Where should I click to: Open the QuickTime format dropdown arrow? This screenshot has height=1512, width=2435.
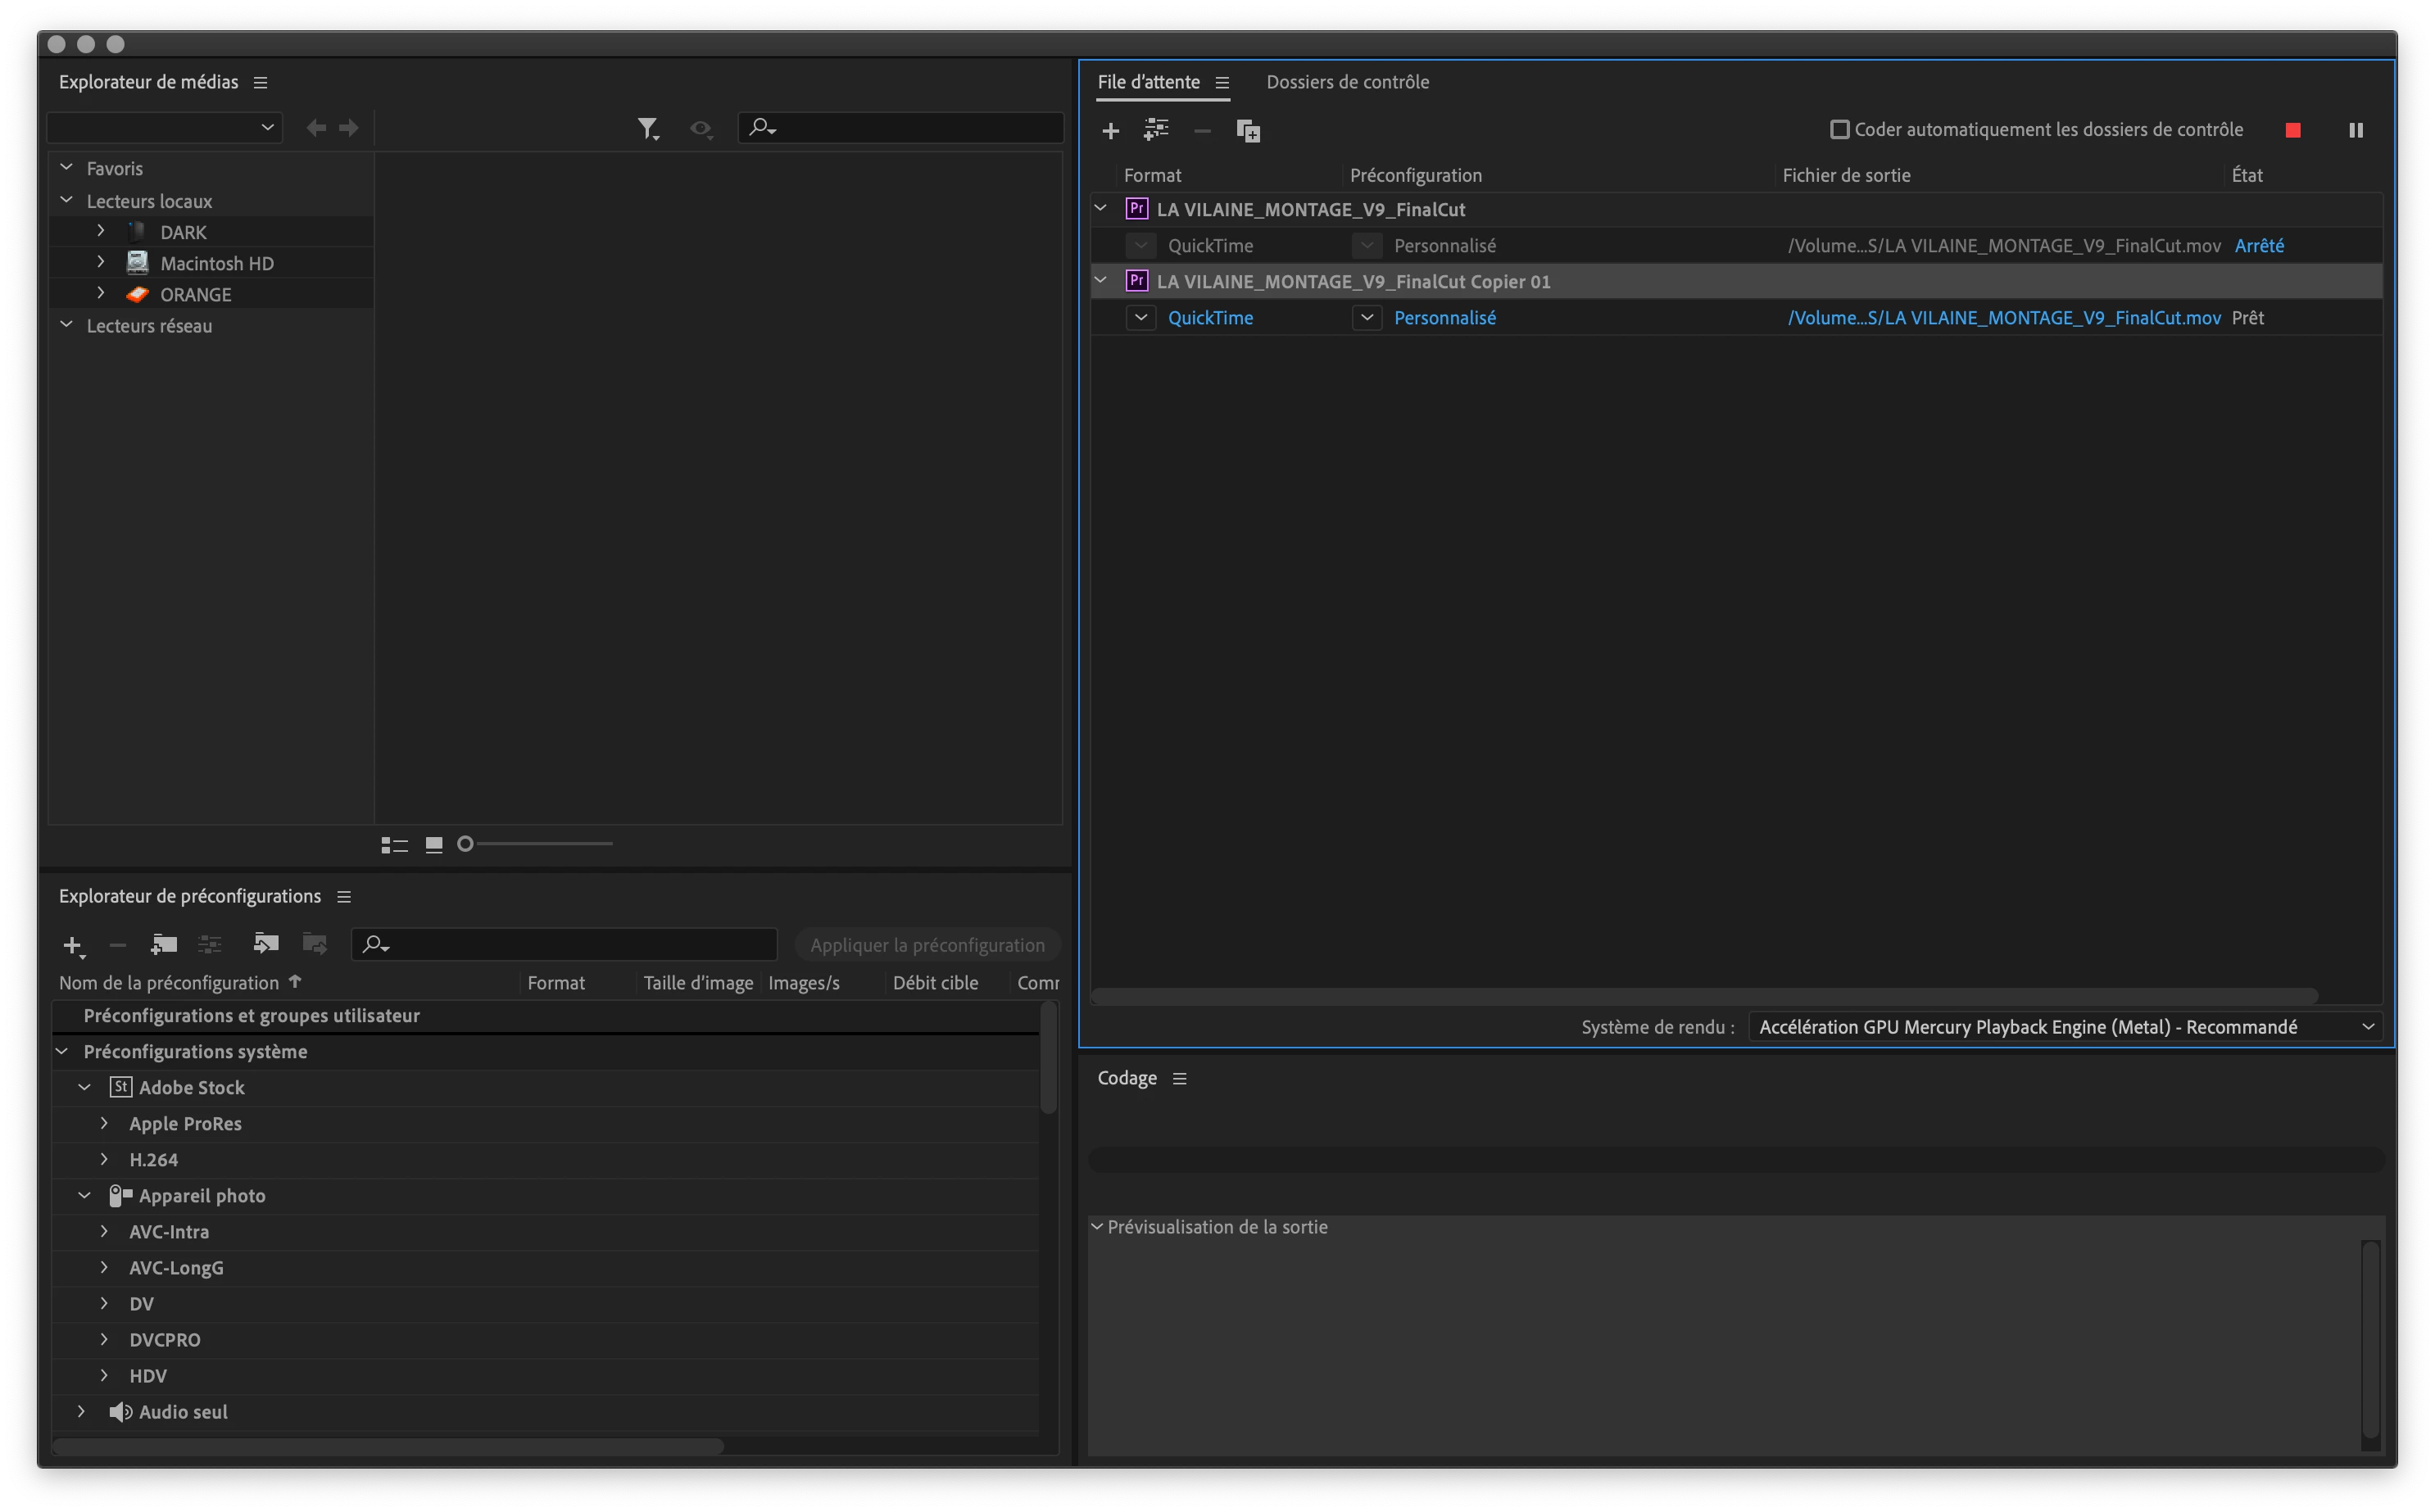[1141, 318]
